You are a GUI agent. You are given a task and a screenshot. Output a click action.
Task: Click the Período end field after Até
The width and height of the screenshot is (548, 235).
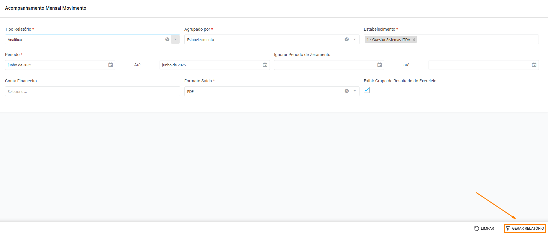pyautogui.click(x=210, y=65)
